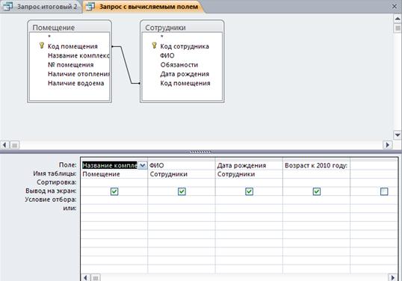
Task: Select Название комплекса field in Помещение table
Action: [x=78, y=55]
